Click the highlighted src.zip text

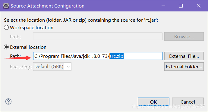click(116, 56)
